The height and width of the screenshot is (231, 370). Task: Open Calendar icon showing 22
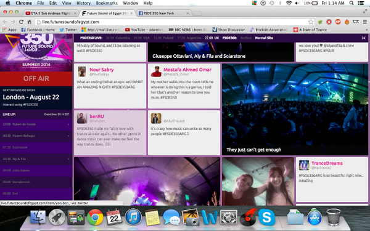[x=114, y=217]
